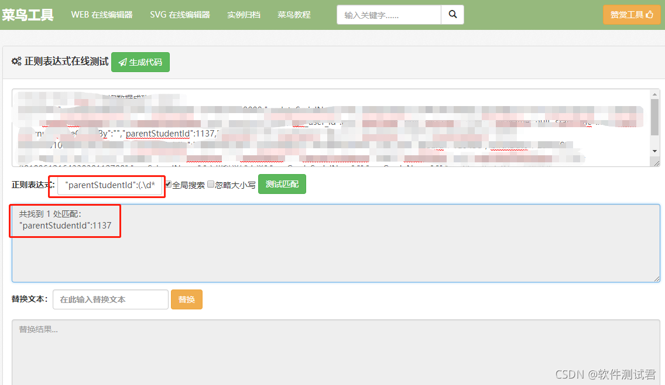Click the "parentStudentId":1137 text in source
The image size is (665, 385).
(x=170, y=134)
